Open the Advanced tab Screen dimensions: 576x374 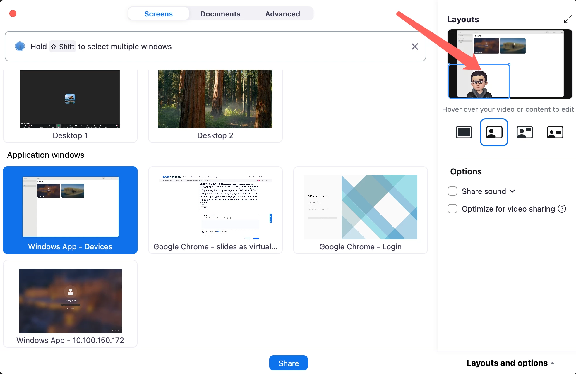tap(282, 14)
